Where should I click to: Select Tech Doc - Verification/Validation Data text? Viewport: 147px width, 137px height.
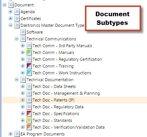click(69, 127)
